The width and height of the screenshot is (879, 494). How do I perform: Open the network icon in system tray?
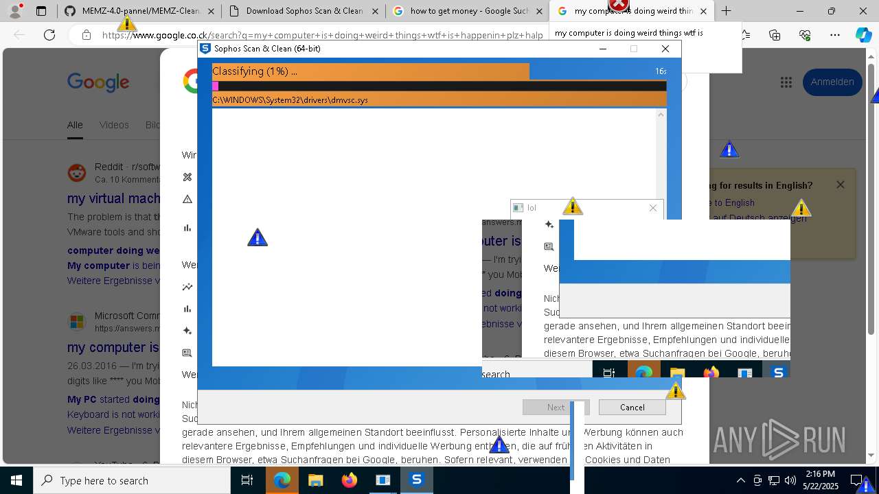774,480
